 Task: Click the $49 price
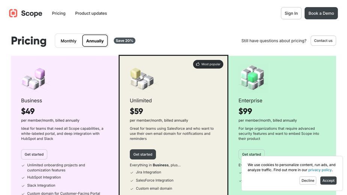pos(28,111)
